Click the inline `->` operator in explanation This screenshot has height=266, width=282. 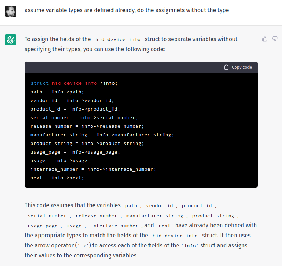pyautogui.click(x=83, y=246)
